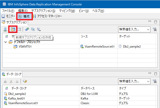The height and width of the screenshot is (108, 160).
Task: Click the third greyed-out datastore toolbar icon
Action: (x=17, y=82)
